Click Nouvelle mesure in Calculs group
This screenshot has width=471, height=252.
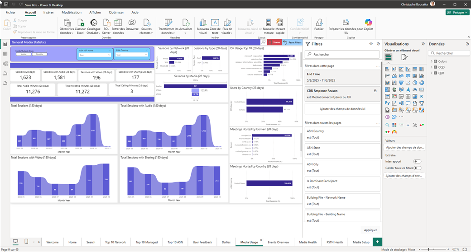(x=269, y=26)
